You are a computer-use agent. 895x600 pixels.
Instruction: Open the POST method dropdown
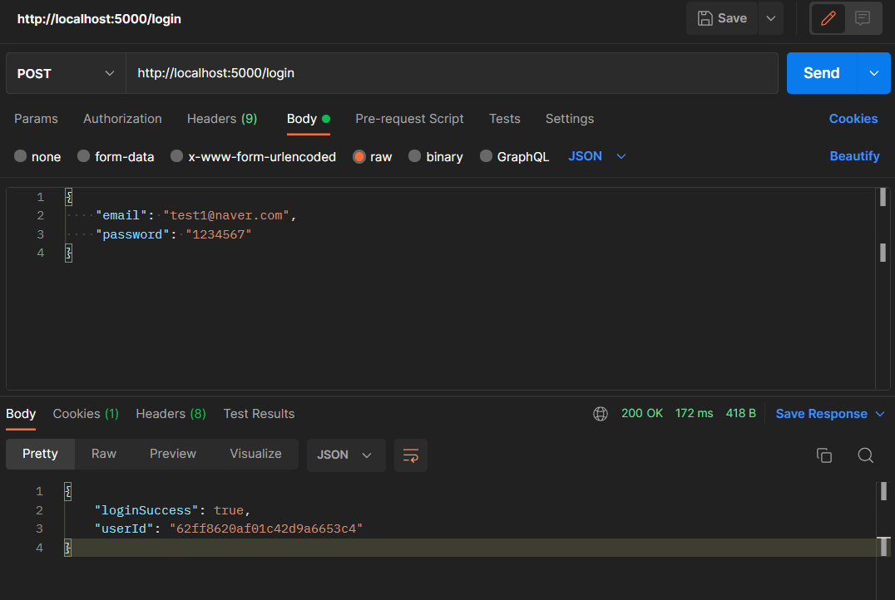(66, 74)
